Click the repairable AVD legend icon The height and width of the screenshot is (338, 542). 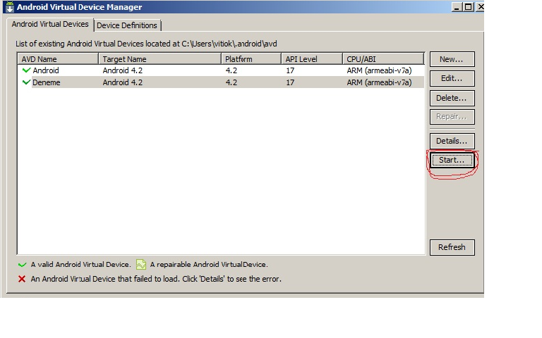click(141, 265)
